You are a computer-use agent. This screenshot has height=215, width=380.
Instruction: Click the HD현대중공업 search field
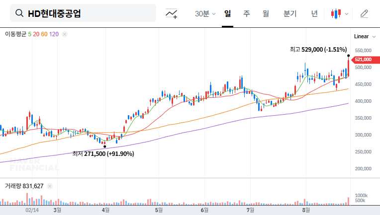[83, 13]
